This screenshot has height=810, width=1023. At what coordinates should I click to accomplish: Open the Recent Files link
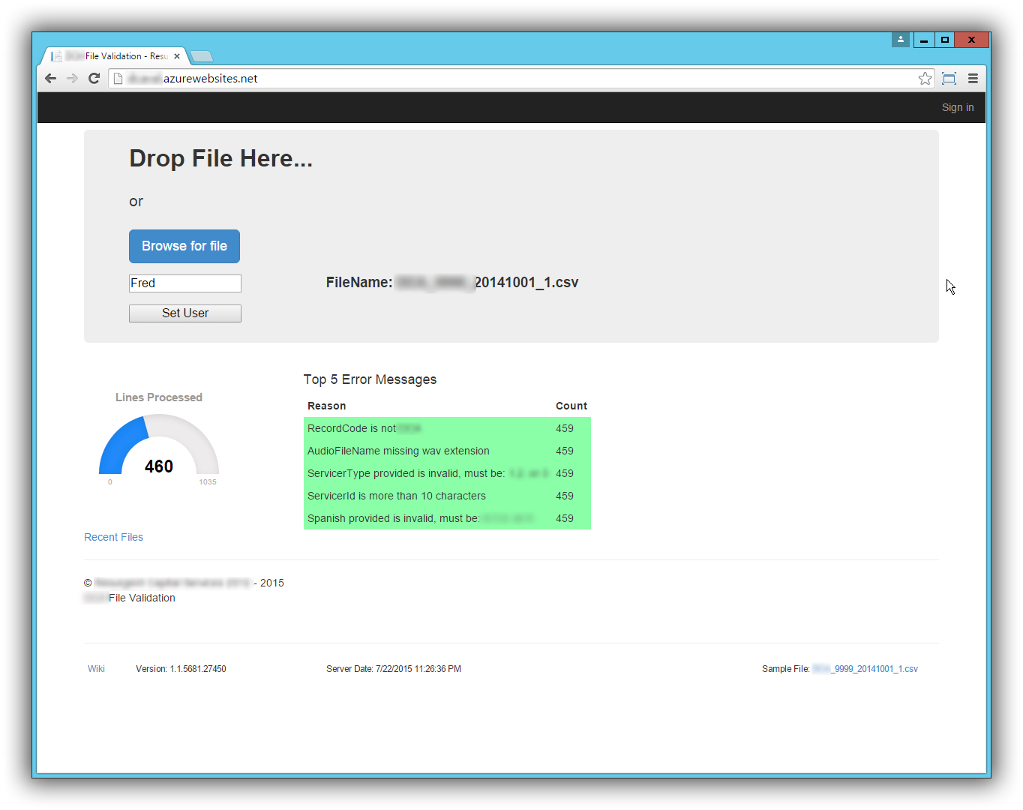point(113,537)
